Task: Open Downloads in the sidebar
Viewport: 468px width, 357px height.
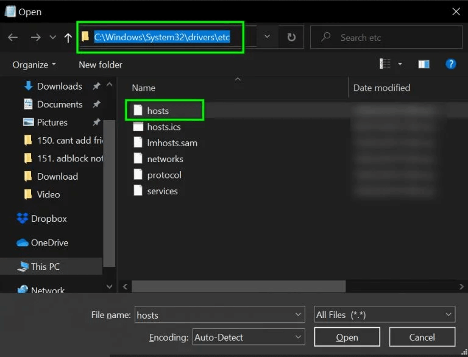Action: 59,87
